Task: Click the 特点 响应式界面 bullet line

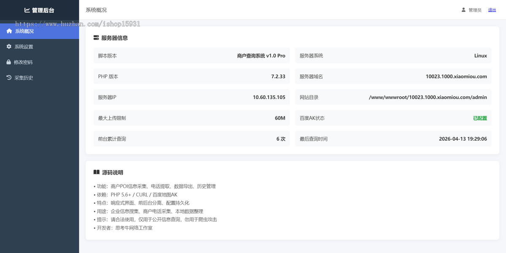Action: tap(141, 203)
